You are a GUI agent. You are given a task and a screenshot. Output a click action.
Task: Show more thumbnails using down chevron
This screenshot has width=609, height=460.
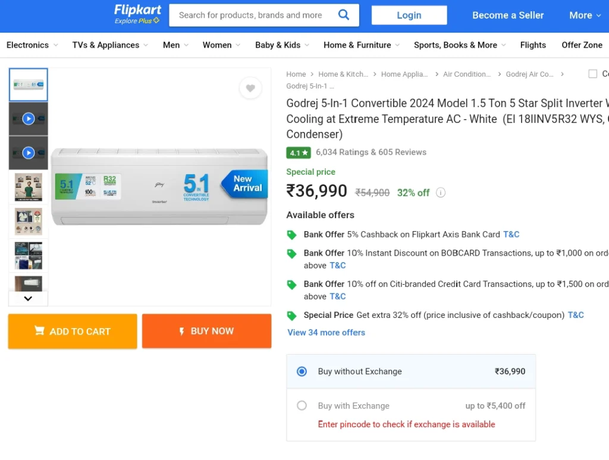tap(28, 298)
